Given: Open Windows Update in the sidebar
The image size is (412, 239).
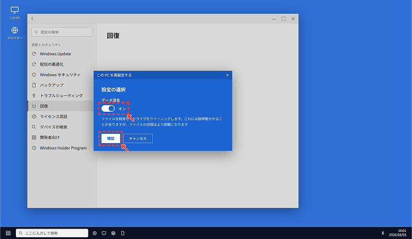Looking at the screenshot, I should [x=62, y=54].
